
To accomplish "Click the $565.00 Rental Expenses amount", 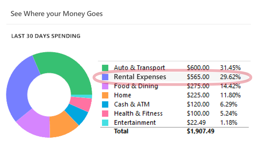I will pos(198,77).
